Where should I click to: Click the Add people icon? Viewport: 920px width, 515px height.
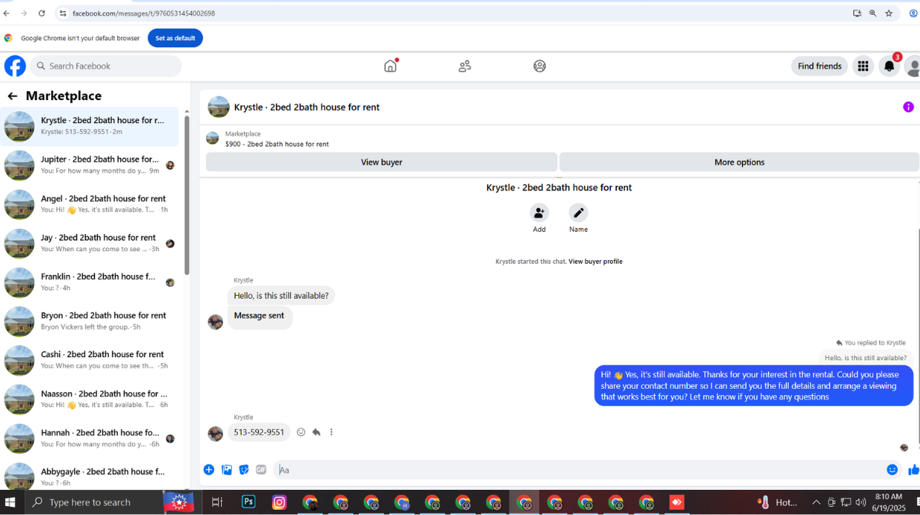[539, 213]
